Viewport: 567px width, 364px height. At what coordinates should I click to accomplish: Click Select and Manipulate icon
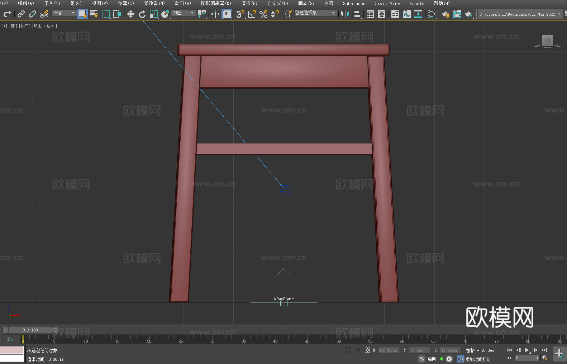[x=215, y=14]
